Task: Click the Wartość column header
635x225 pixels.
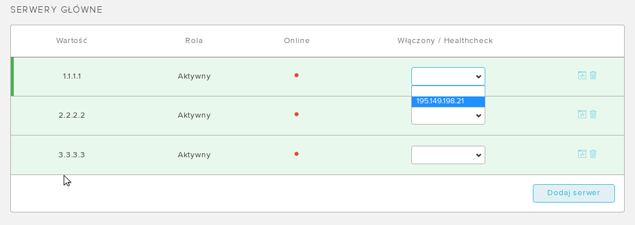Action: pos(72,41)
